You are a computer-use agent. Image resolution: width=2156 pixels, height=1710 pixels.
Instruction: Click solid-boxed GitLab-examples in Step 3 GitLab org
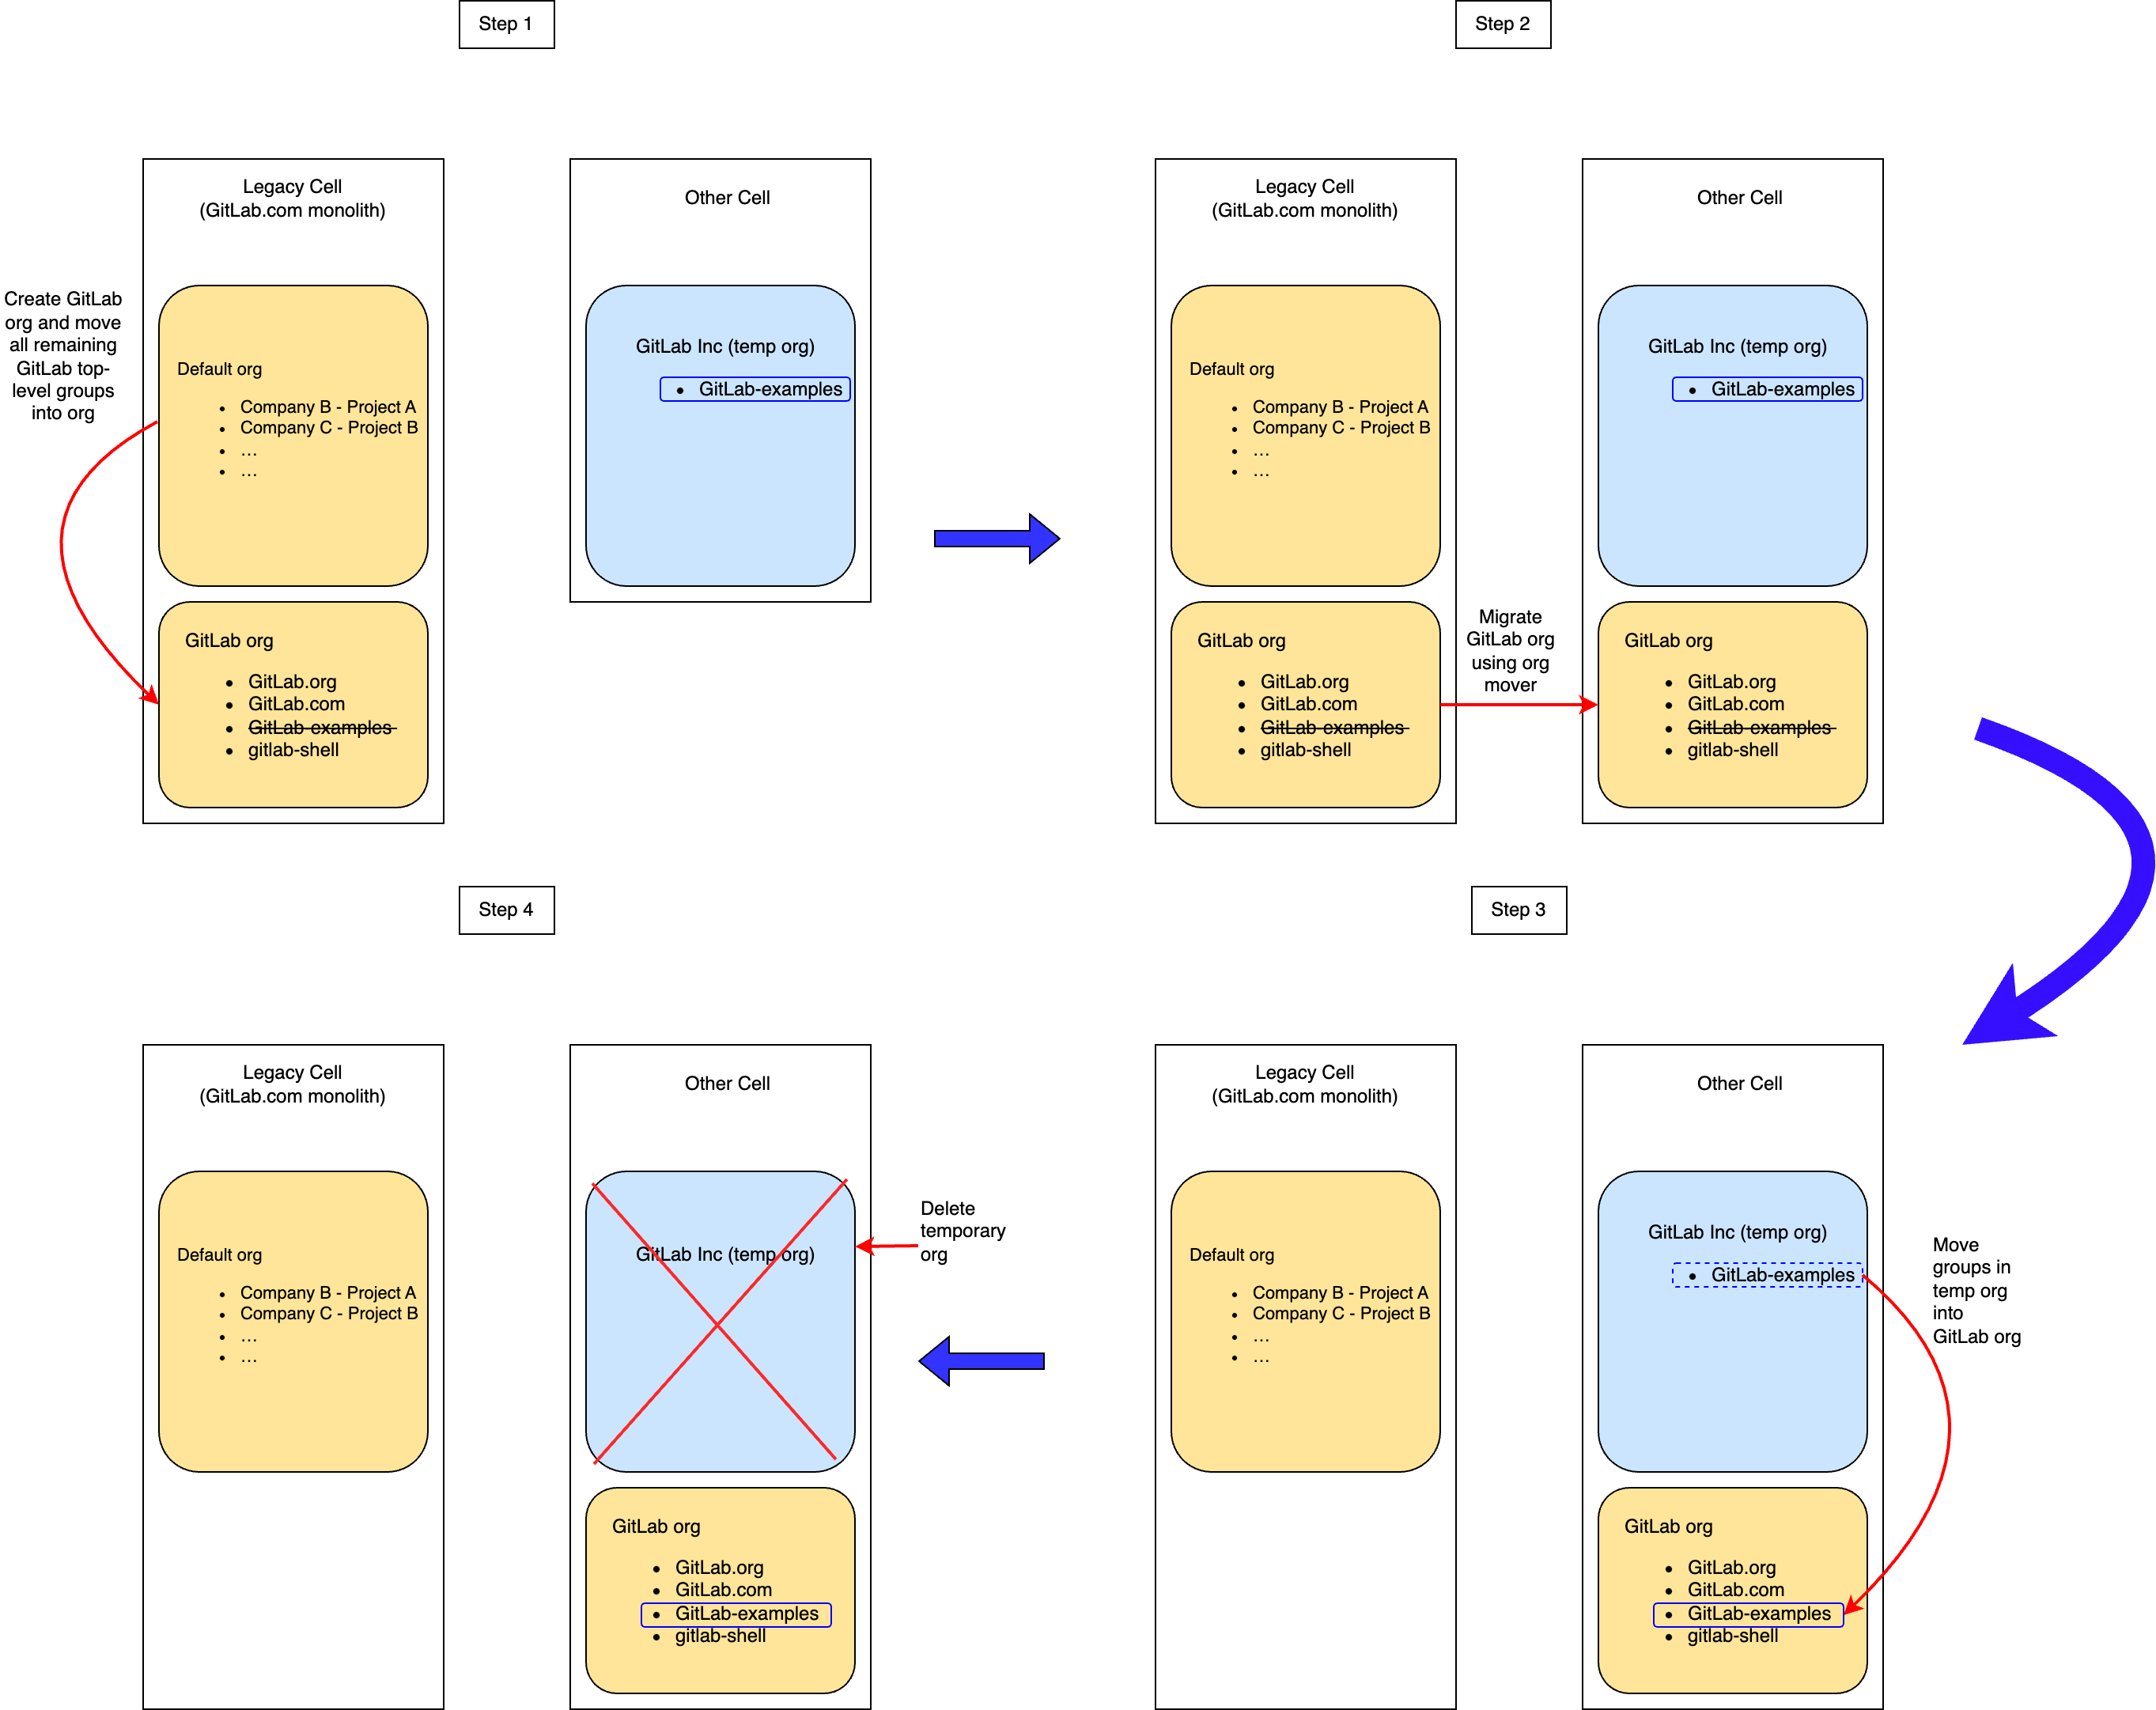1748,1614
